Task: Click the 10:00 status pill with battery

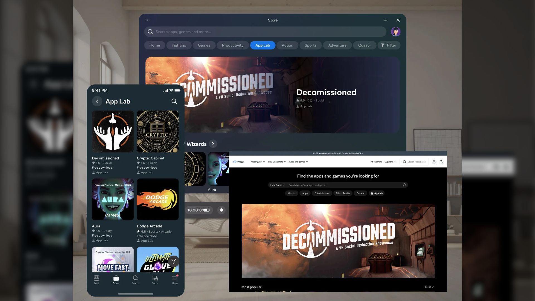Action: [x=199, y=210]
